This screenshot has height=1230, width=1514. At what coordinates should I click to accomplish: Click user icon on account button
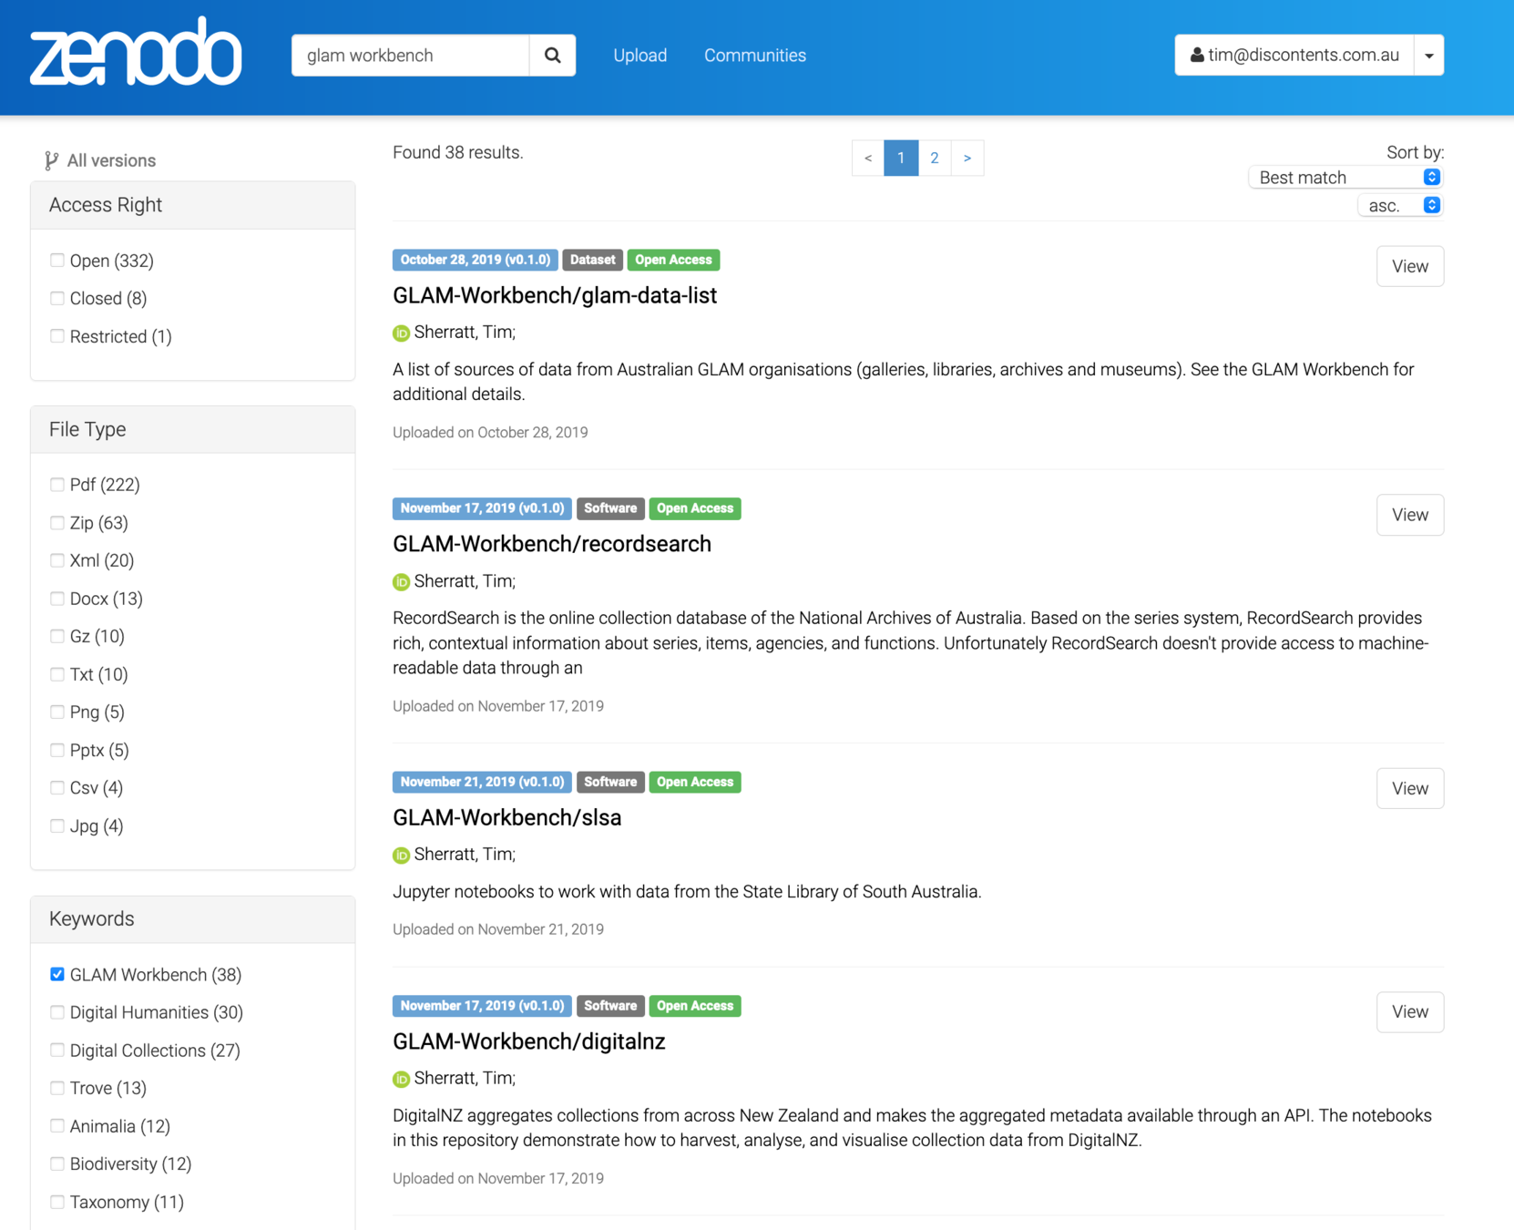point(1197,56)
